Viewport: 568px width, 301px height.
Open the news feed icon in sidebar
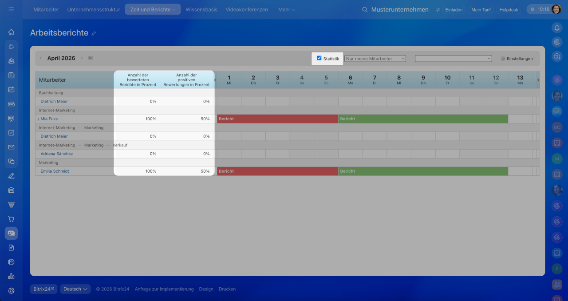[x=11, y=75]
